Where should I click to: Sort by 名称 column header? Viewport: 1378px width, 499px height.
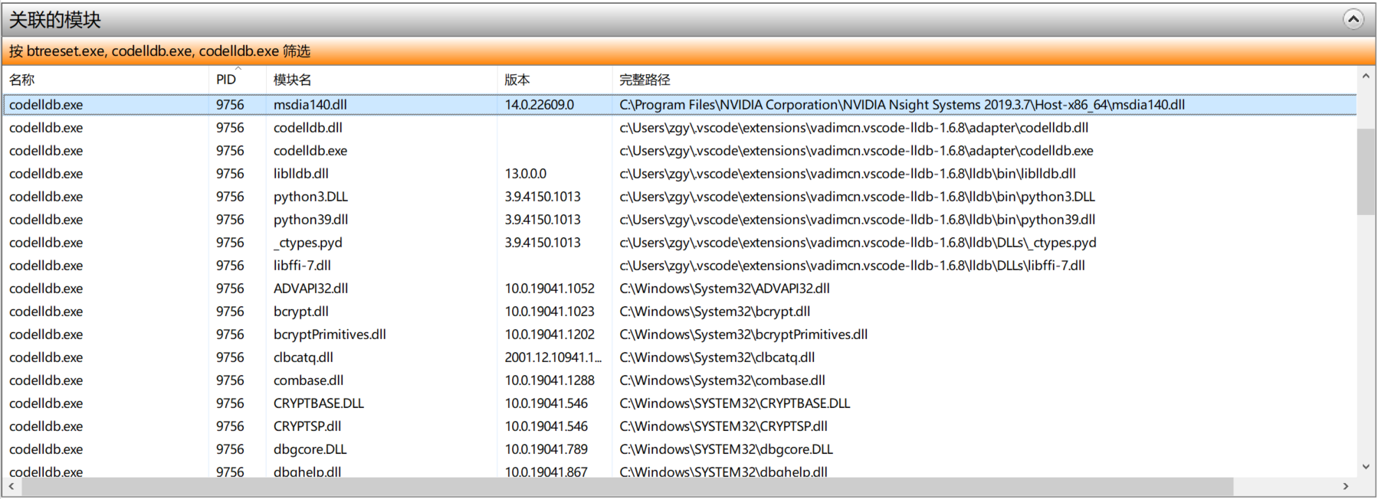tap(106, 80)
